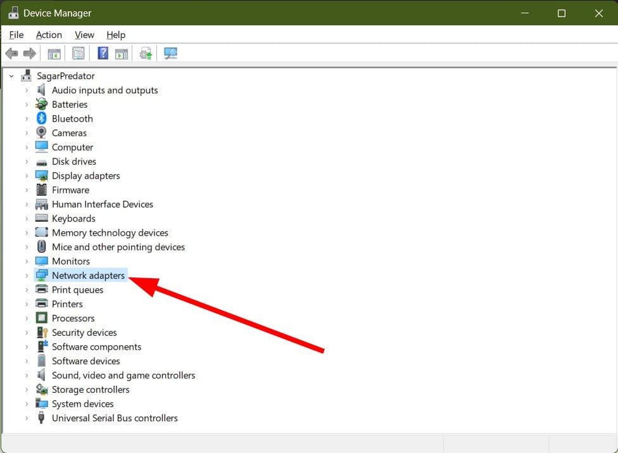Click the Audio inputs and outputs speaker icon

pos(41,90)
